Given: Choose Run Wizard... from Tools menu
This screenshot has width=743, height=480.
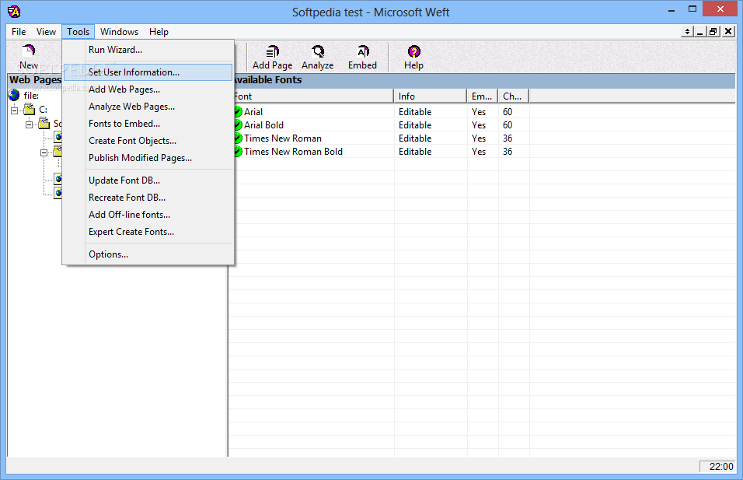Looking at the screenshot, I should tap(148, 50).
